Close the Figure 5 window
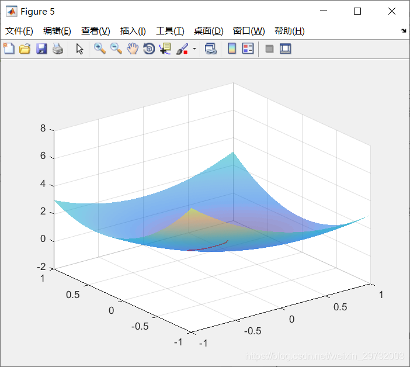The width and height of the screenshot is (410, 367). pos(392,11)
